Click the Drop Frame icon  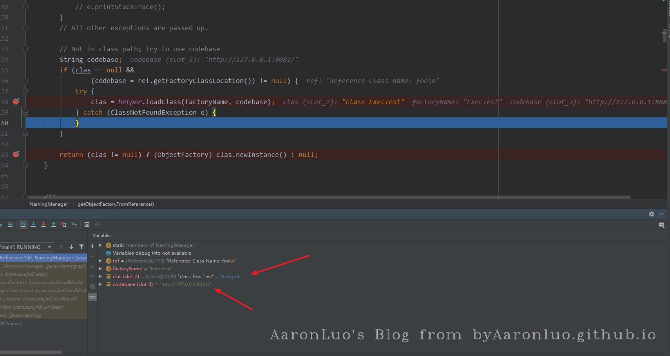point(64,225)
